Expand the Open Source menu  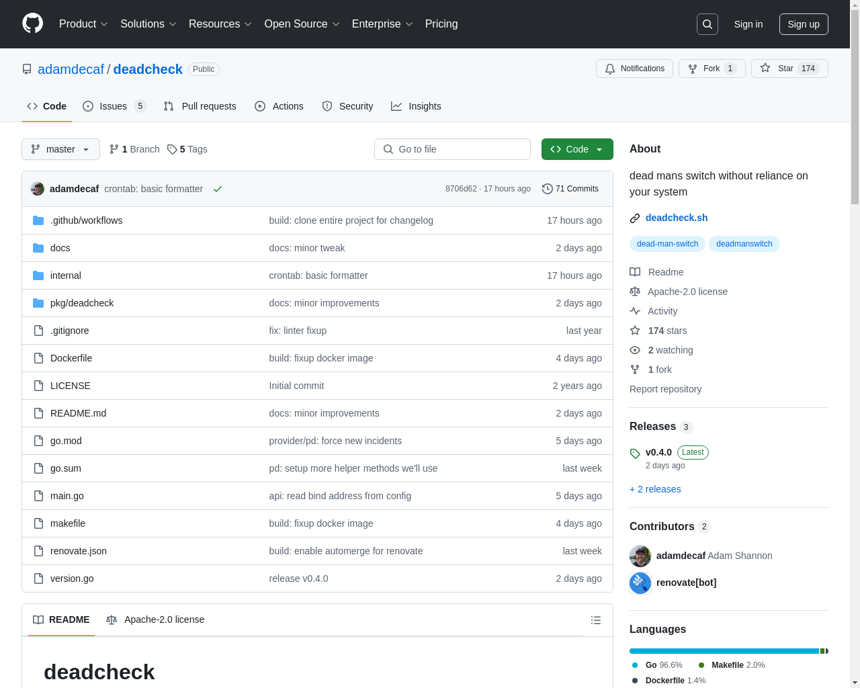[x=302, y=24]
